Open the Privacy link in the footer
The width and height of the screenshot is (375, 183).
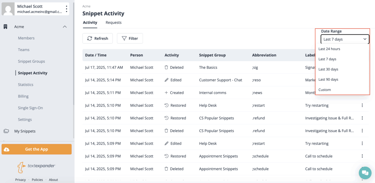[x=20, y=180]
